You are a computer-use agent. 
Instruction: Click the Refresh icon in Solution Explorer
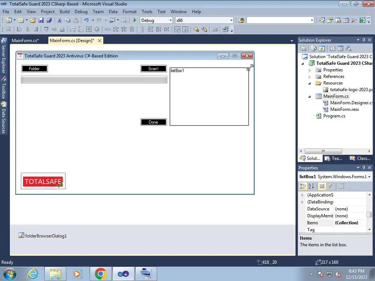coord(322,49)
